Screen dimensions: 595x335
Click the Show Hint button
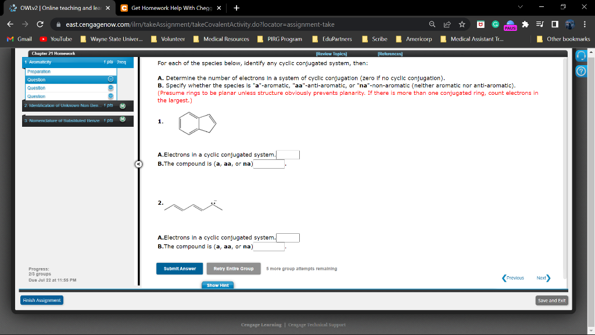coord(218,285)
